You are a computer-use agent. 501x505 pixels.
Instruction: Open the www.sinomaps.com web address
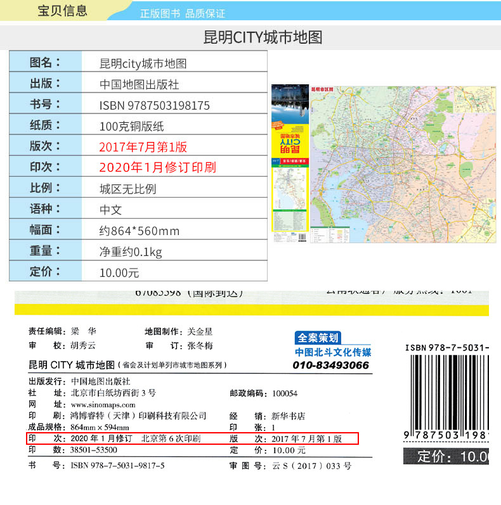(x=103, y=405)
